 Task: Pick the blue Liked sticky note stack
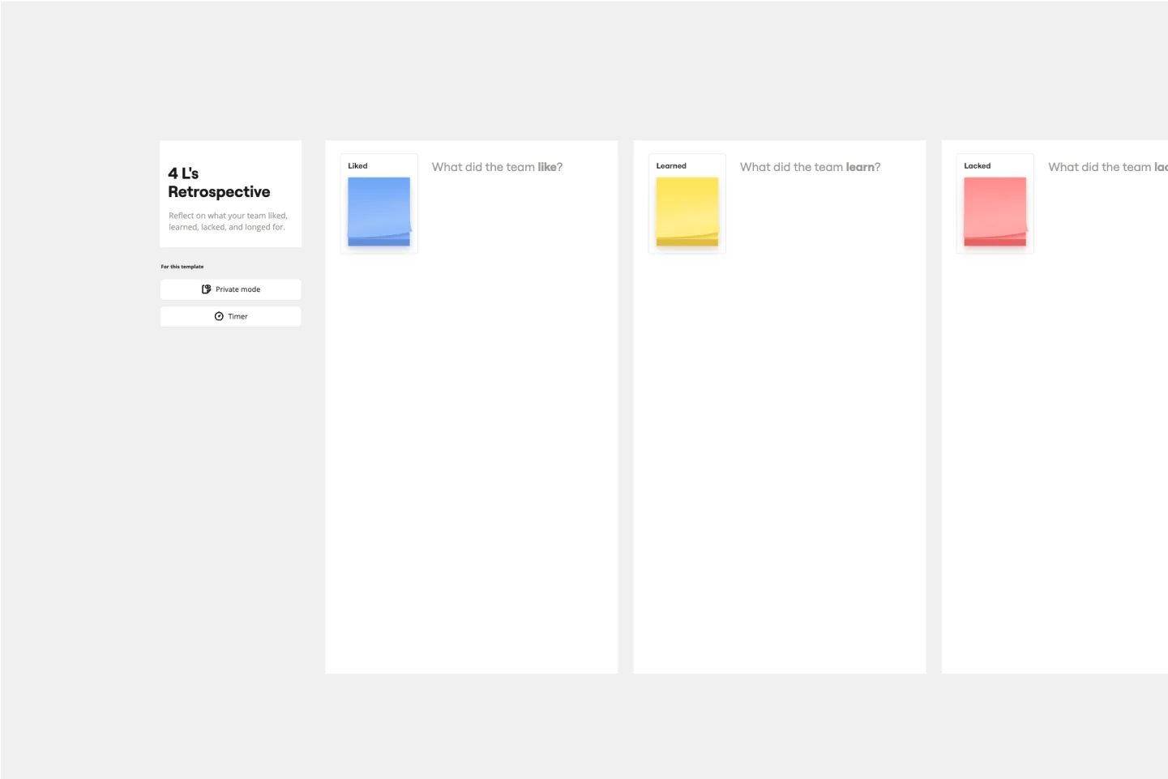tap(379, 212)
